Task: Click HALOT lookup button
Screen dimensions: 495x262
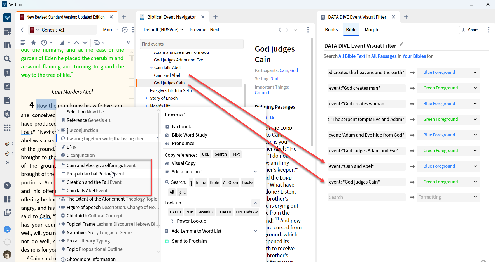Action: pos(176,212)
